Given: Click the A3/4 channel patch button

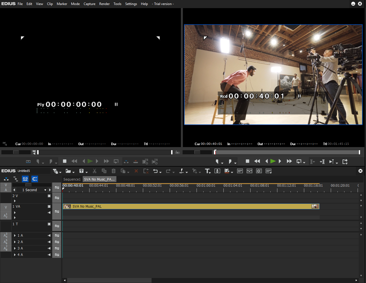Looking at the screenshot, I should coord(6,236).
